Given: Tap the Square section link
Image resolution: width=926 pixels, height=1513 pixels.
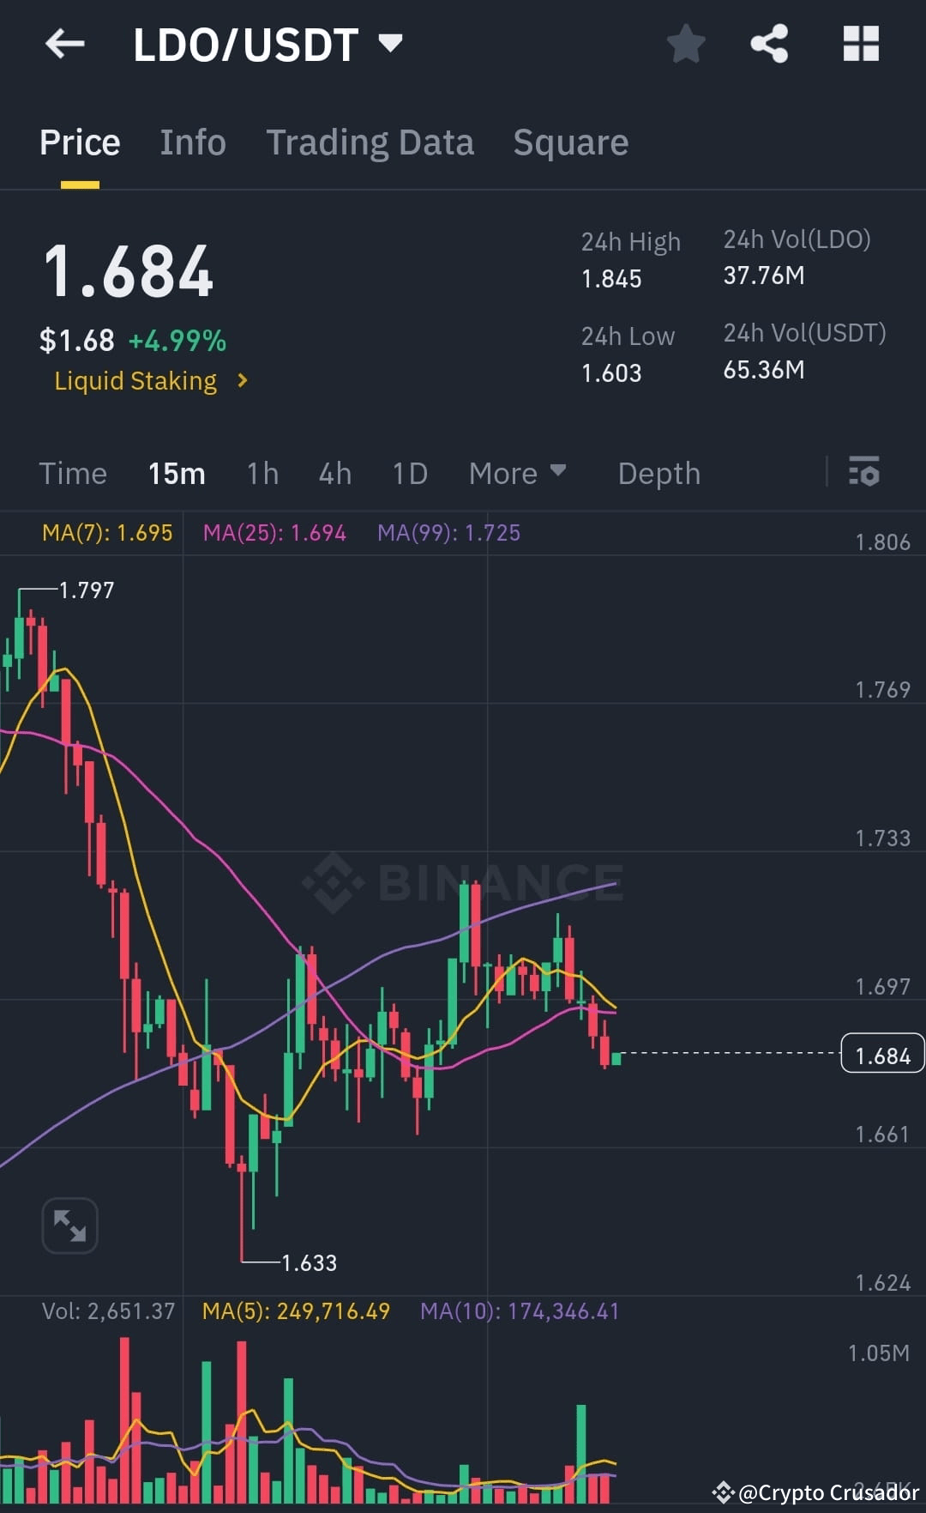Looking at the screenshot, I should pyautogui.click(x=570, y=142).
